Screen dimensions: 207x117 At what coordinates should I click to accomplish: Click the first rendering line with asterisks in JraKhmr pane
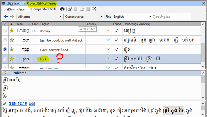[x=12, y=80]
